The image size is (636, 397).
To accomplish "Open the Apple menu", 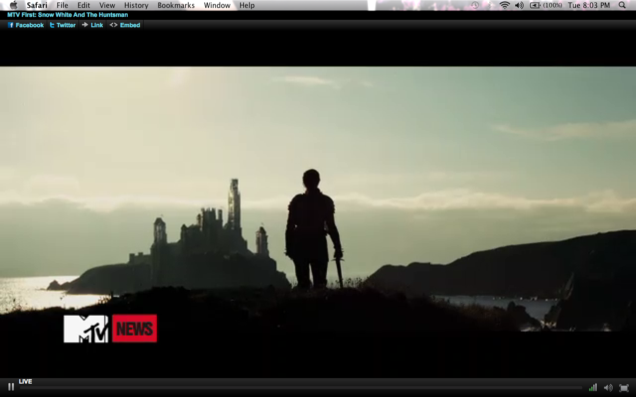I will pos(13,5).
